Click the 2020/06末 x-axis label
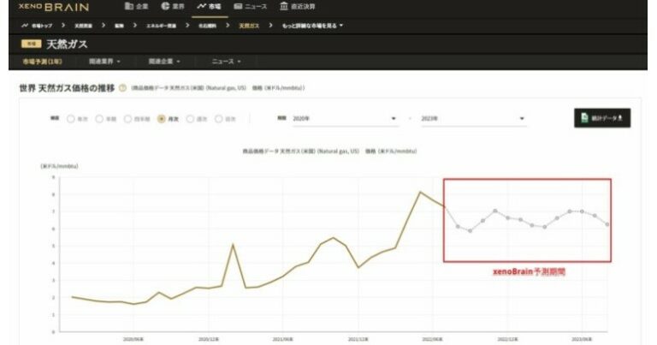 point(133,339)
